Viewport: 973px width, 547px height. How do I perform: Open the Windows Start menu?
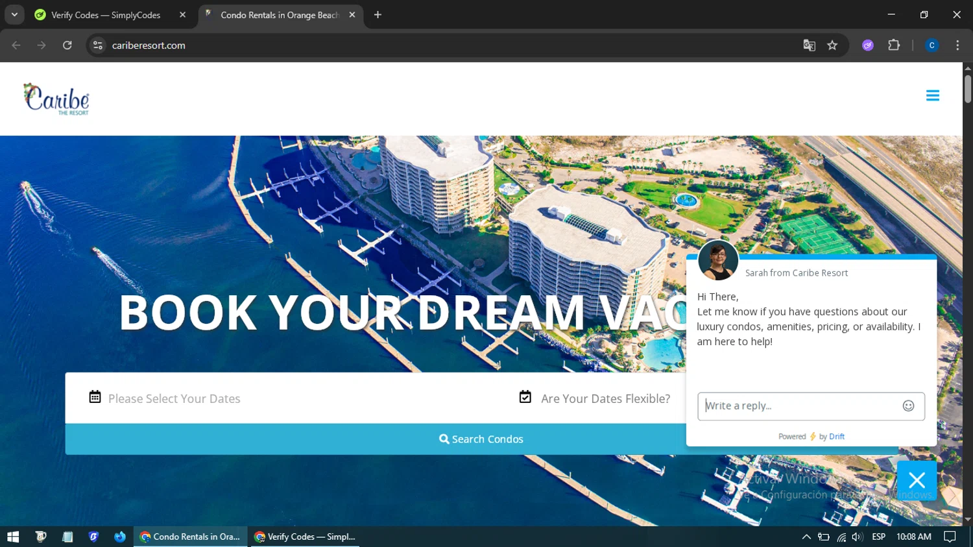click(13, 537)
